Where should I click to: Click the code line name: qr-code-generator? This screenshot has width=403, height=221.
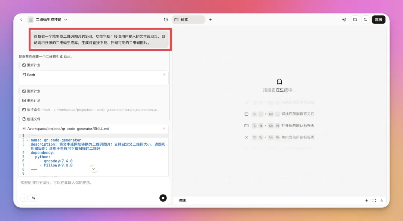pyautogui.click(x=56, y=140)
